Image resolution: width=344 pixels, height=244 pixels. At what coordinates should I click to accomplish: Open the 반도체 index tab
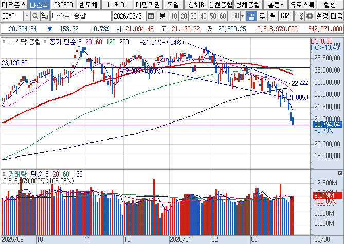pyautogui.click(x=88, y=5)
